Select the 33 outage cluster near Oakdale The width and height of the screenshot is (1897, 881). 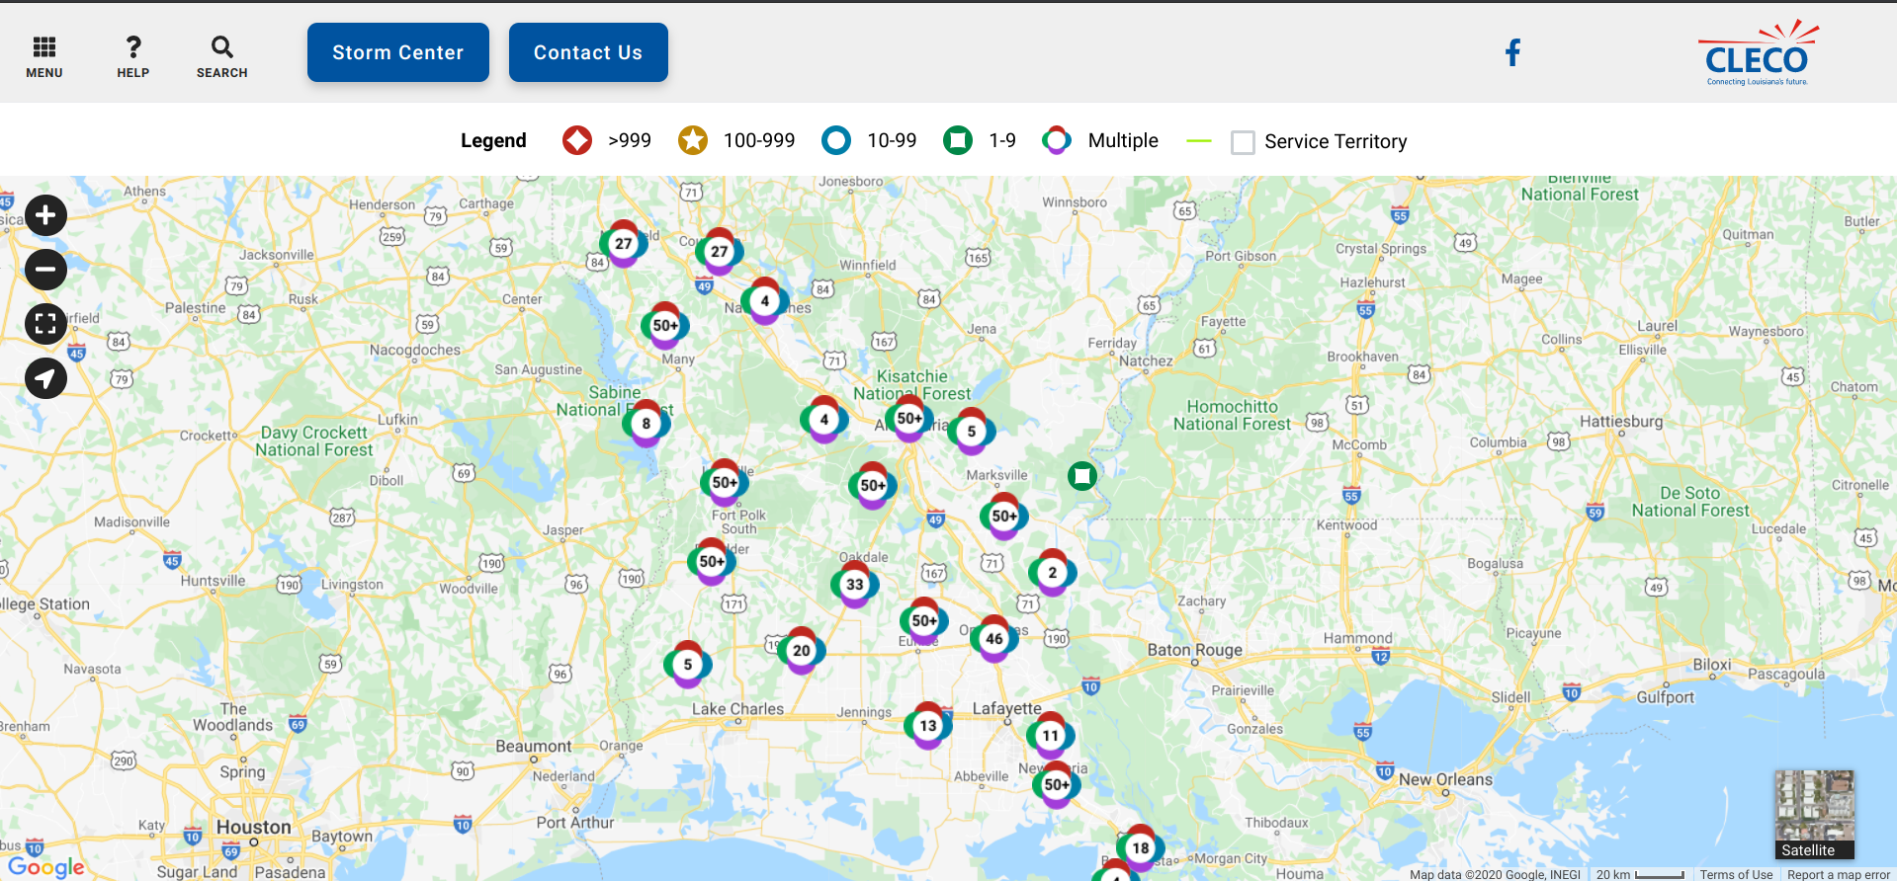click(x=855, y=585)
